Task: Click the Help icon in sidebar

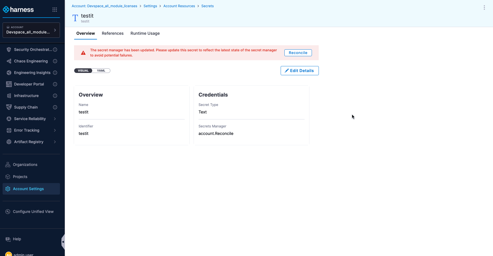Action: point(8,239)
